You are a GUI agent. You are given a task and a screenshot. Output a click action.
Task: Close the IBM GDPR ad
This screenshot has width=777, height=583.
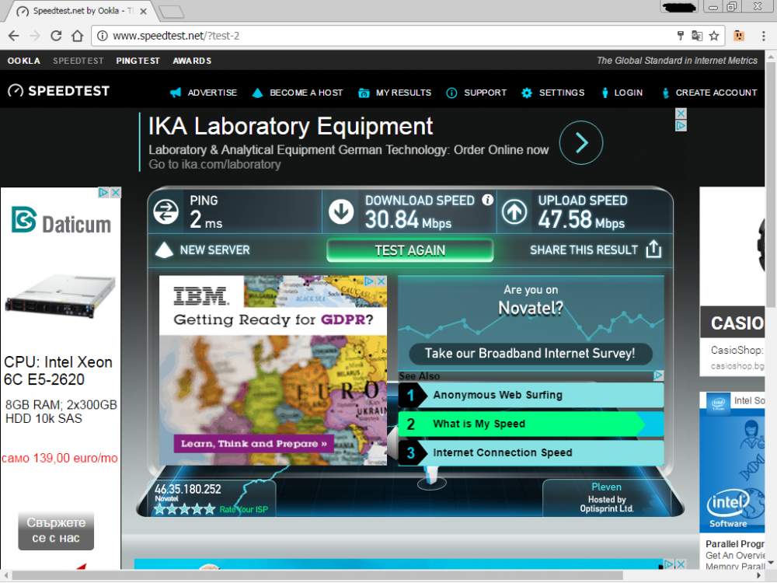point(381,281)
